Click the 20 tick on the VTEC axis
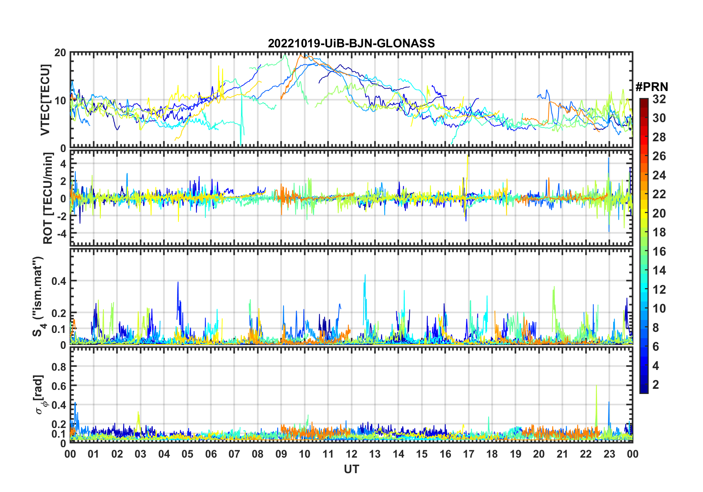The height and width of the screenshot is (492, 703). tap(60, 53)
